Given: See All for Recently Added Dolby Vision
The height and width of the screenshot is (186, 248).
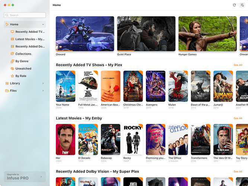Looking at the screenshot, I should pyautogui.click(x=238, y=171).
